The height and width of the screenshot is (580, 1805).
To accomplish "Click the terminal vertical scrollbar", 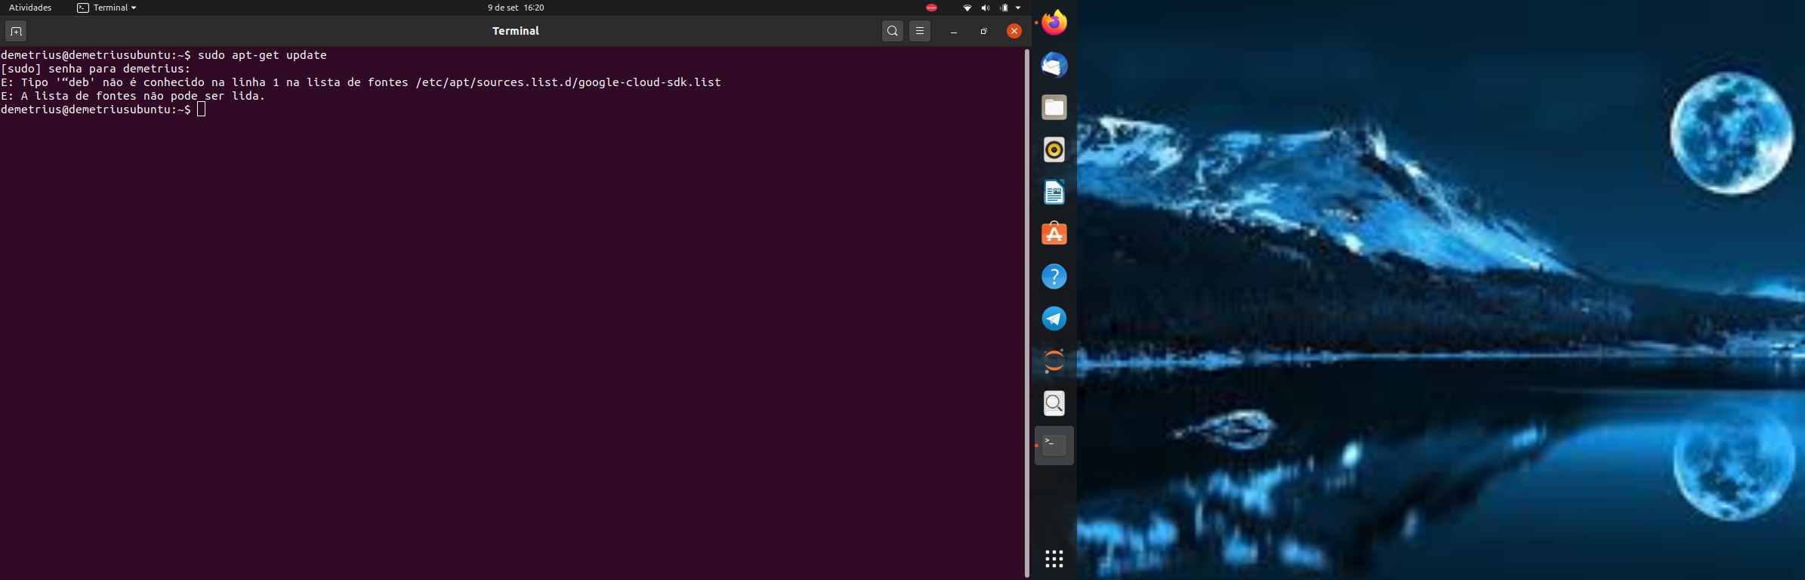I will [1027, 313].
